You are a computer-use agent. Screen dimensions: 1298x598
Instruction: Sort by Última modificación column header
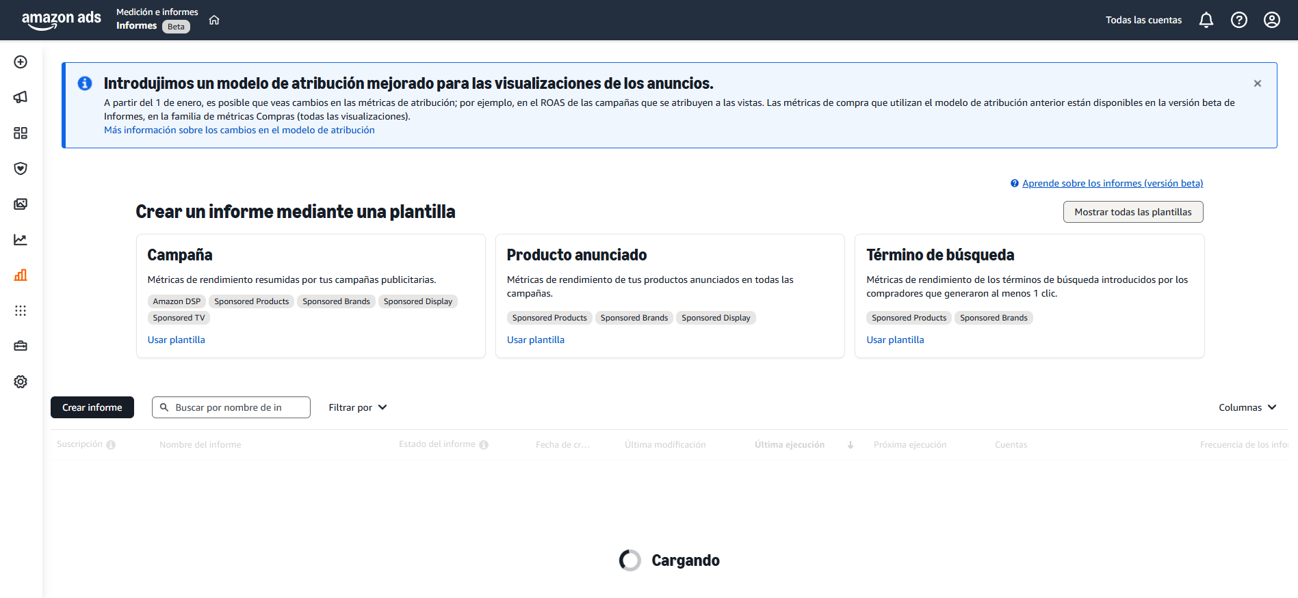(x=665, y=445)
